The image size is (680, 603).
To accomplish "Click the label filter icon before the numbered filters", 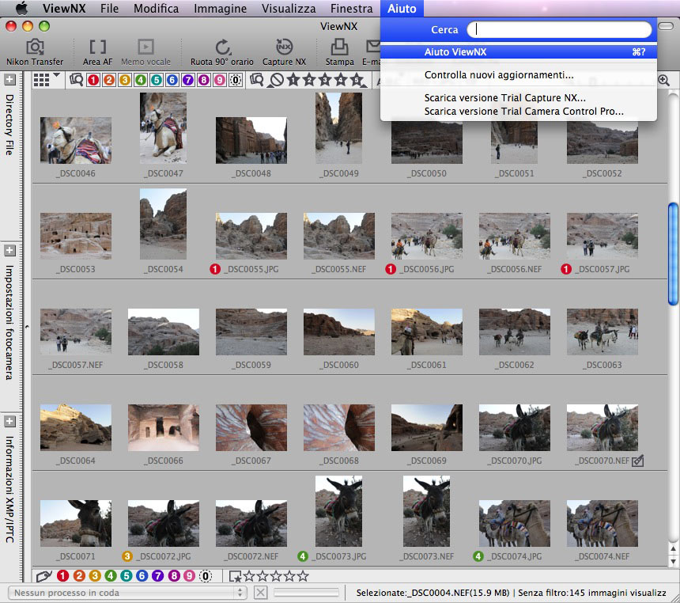I will point(77,80).
